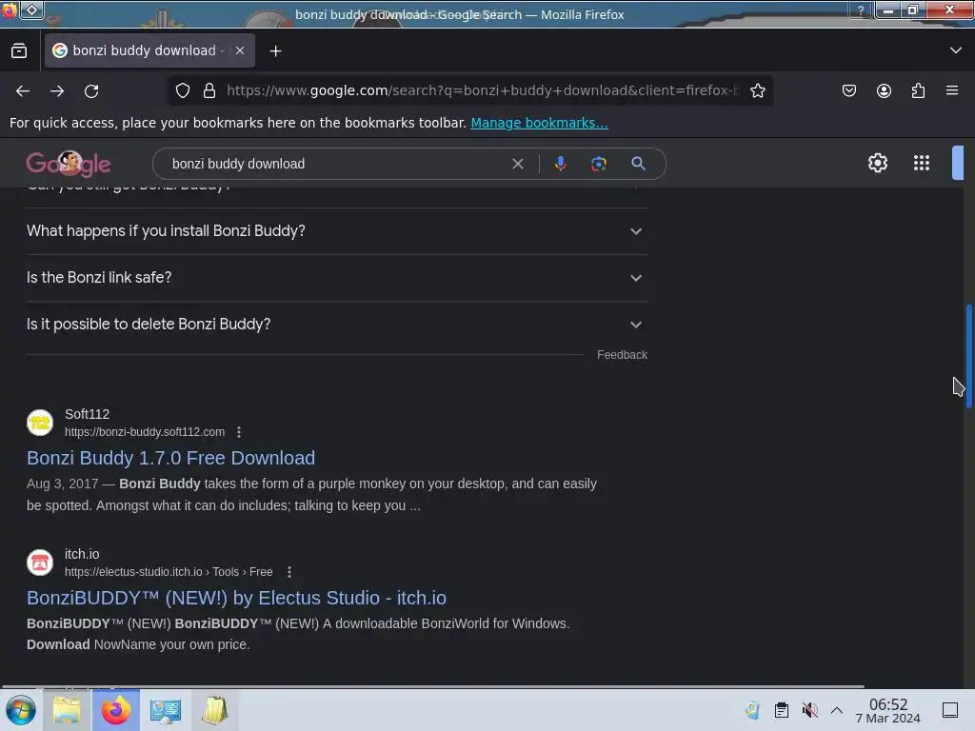Submit search with magnifier icon
Viewport: 975px width, 731px height.
click(x=638, y=164)
